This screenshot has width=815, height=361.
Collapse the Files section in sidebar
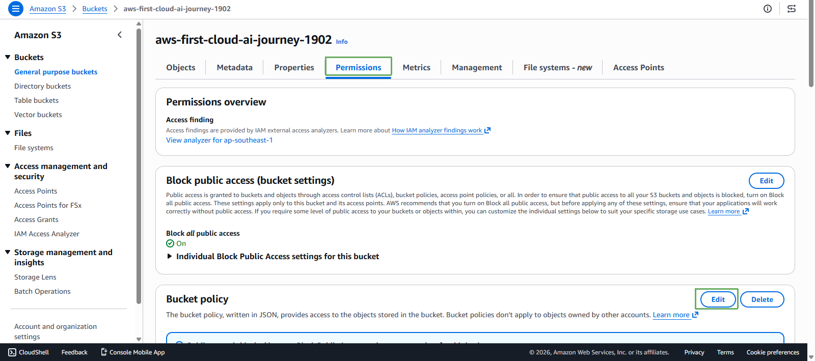pyautogui.click(x=8, y=133)
